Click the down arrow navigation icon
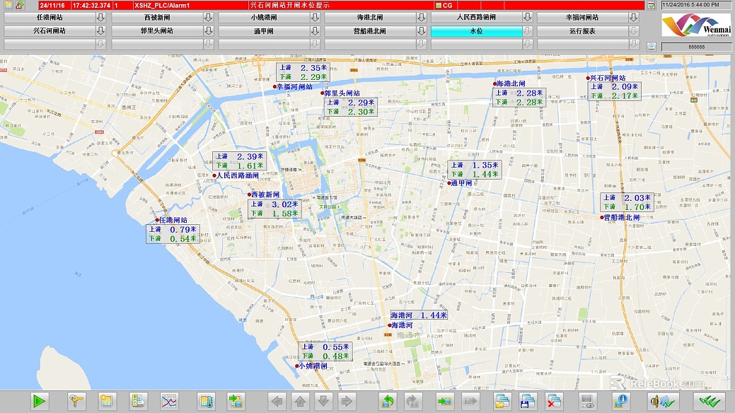 pyautogui.click(x=323, y=401)
